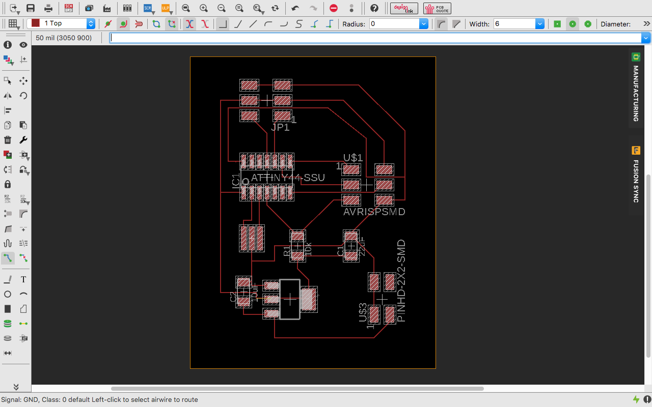The width and height of the screenshot is (652, 407).
Task: Run a ULP program icon
Action: click(x=166, y=8)
